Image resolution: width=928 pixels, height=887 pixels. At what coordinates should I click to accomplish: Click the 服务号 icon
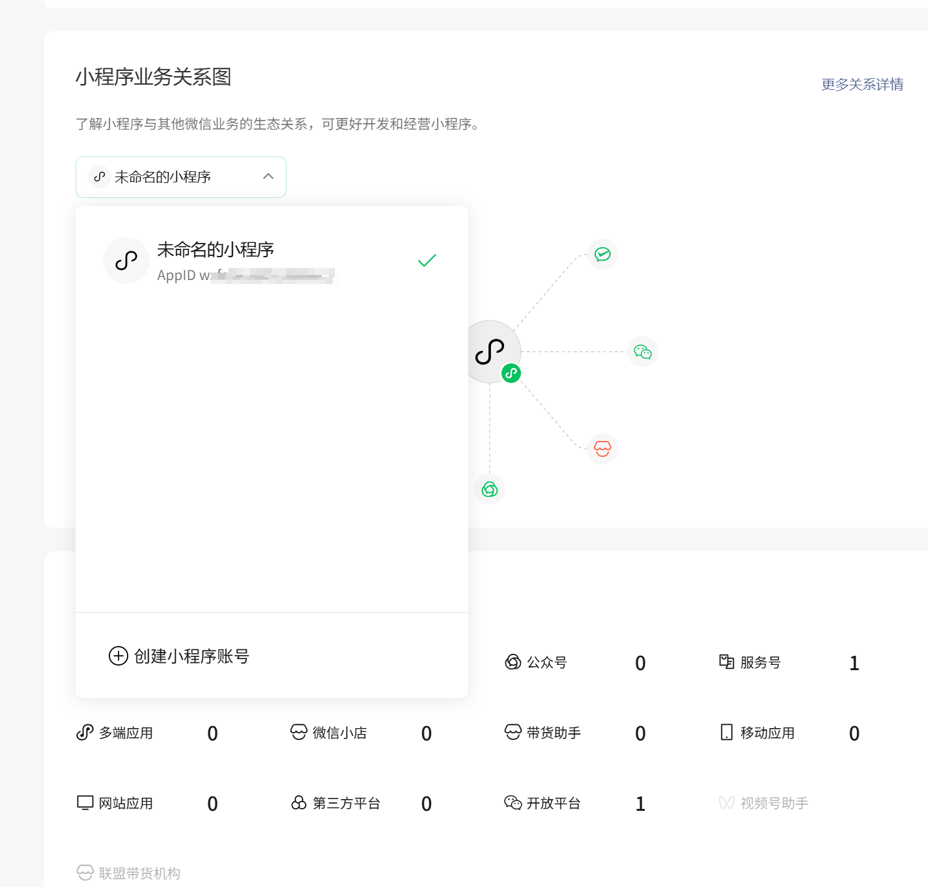coord(727,662)
